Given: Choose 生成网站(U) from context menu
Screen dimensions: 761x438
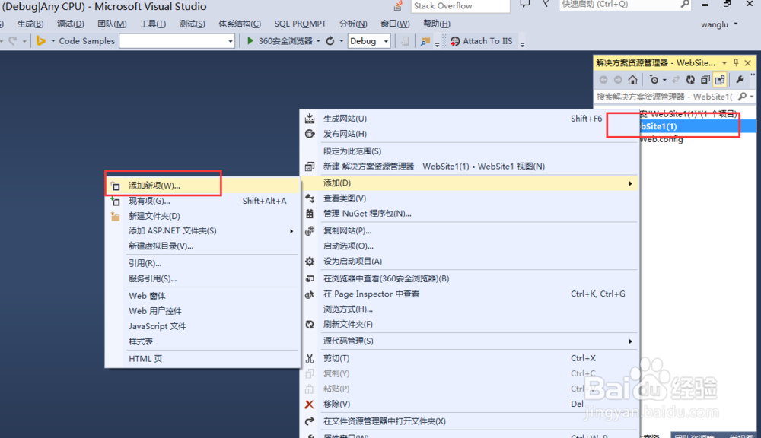Looking at the screenshot, I should tap(469, 119).
